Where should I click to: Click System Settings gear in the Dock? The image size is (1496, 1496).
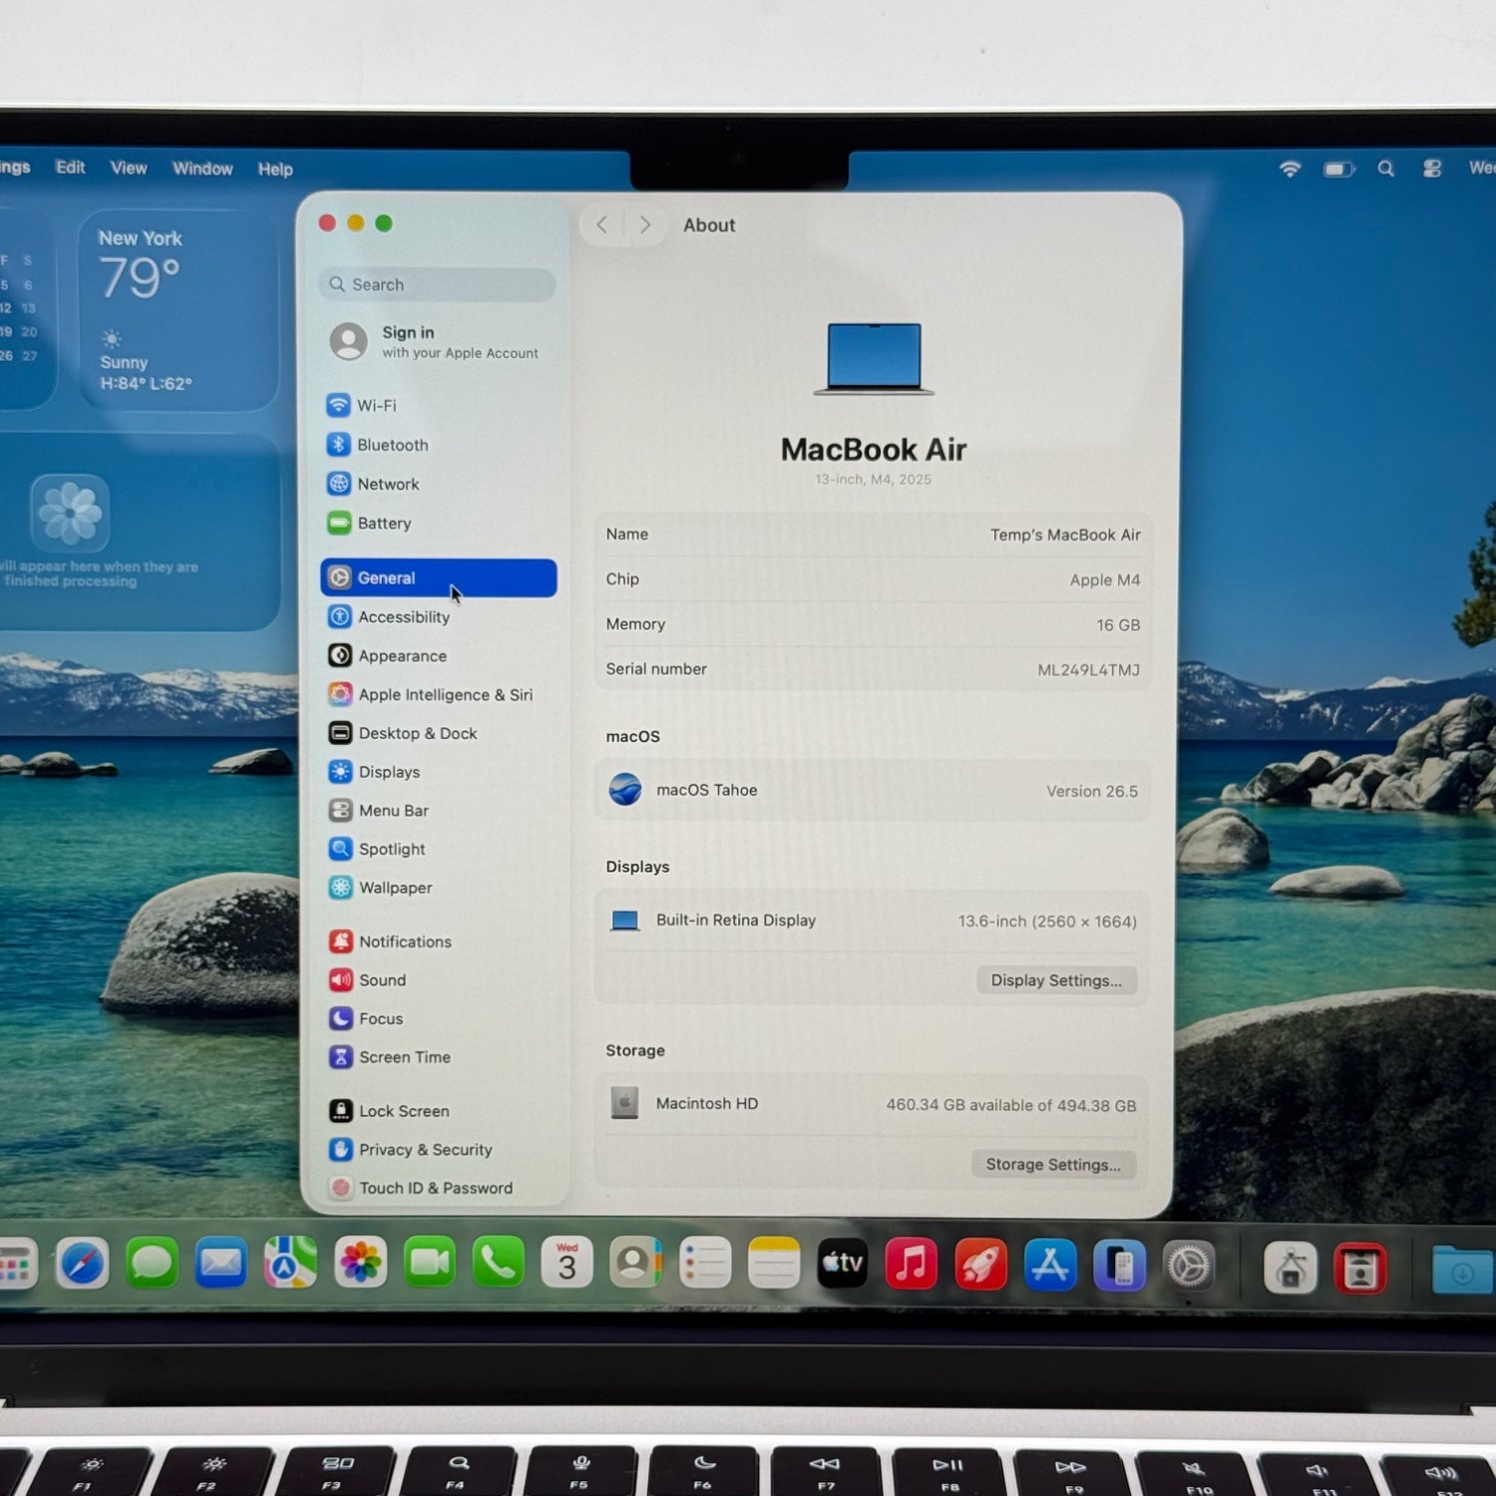coord(1189,1267)
